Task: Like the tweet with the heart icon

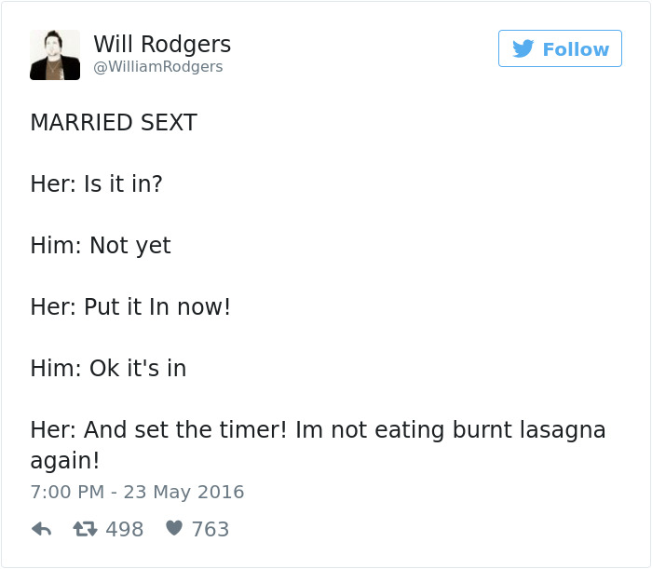Action: point(174,528)
